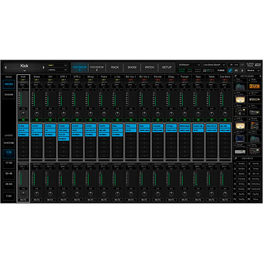Open first plugin slot on Kick rack

[23, 126]
